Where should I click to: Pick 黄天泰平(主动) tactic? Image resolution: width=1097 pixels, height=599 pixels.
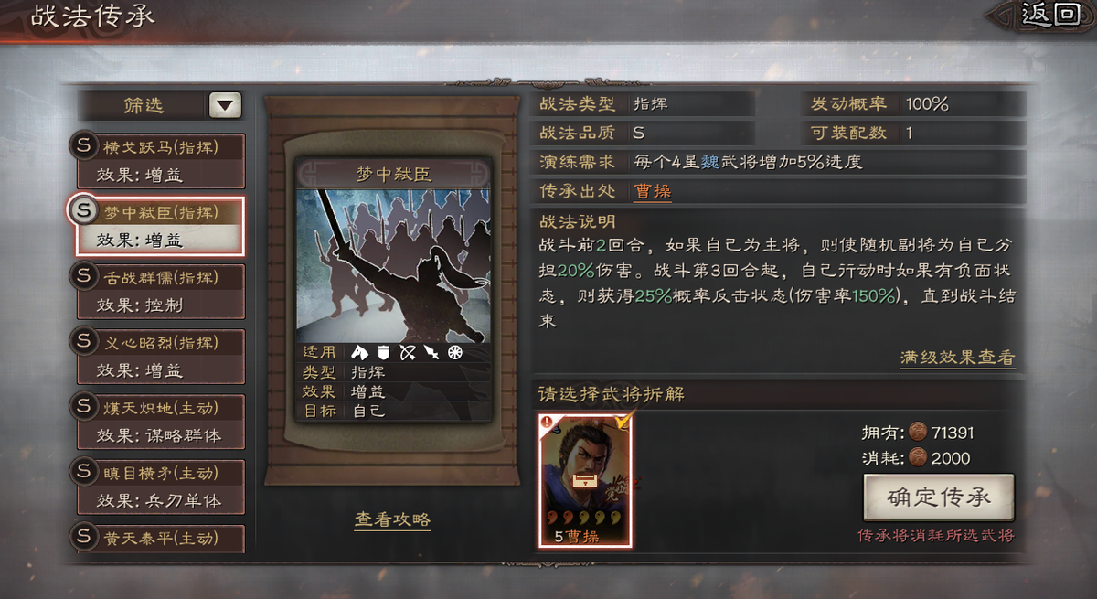click(161, 538)
